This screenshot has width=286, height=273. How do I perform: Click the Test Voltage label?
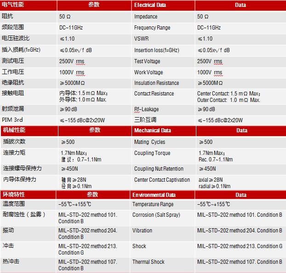tap(147, 61)
